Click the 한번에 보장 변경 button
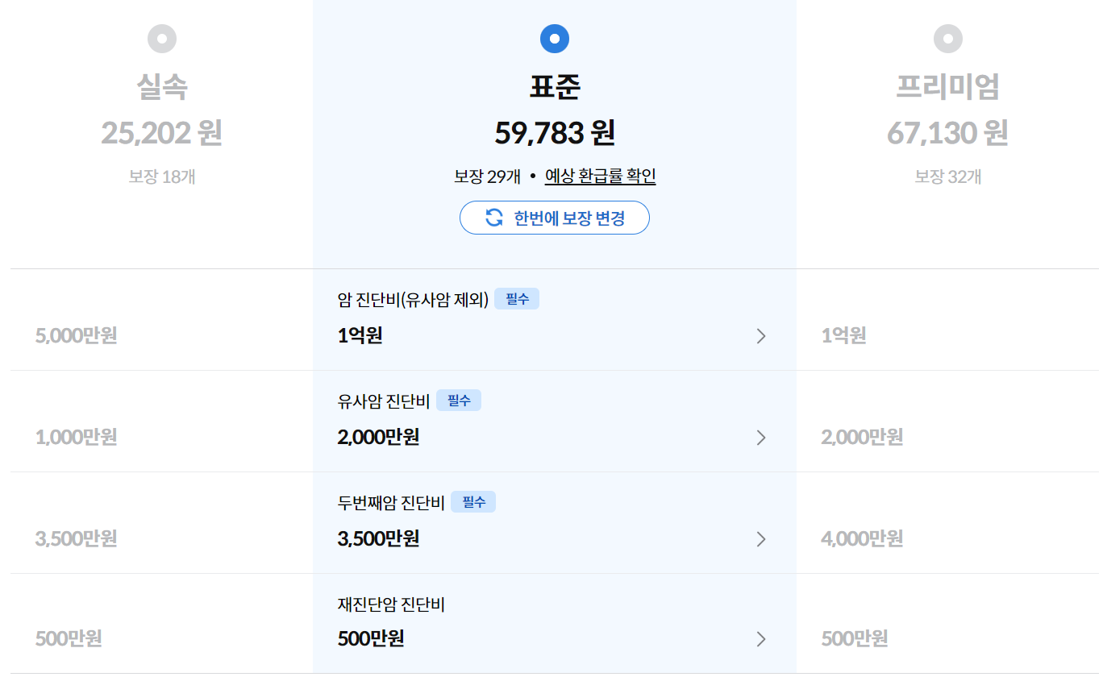The width and height of the screenshot is (1103, 677). coord(554,218)
